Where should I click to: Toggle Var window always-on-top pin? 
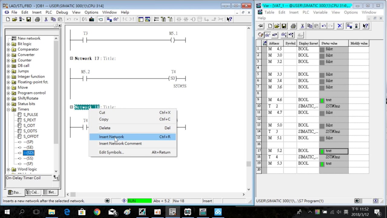261,26
